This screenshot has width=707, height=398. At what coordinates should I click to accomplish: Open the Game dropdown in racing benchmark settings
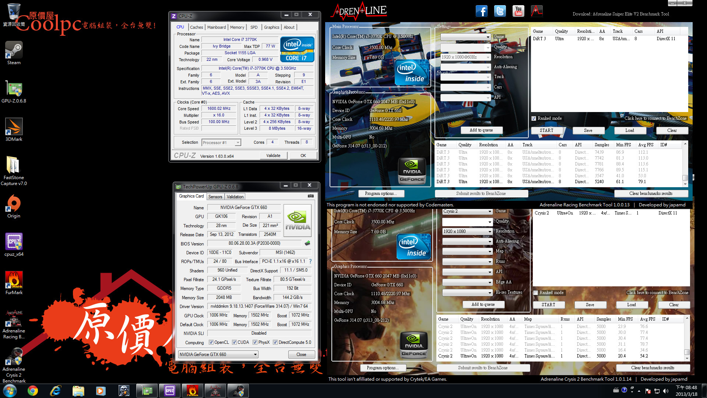(x=465, y=37)
